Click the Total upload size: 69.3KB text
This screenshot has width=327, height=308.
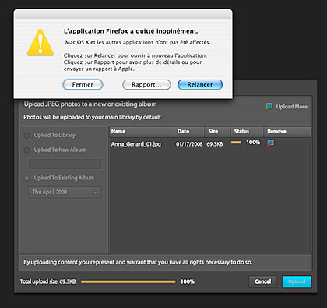click(48, 281)
